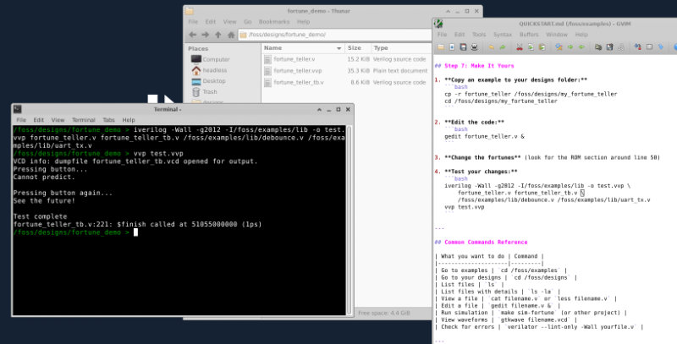The width and height of the screenshot is (677, 344).
Task: Open the View menu in Thunar
Action: [229, 22]
